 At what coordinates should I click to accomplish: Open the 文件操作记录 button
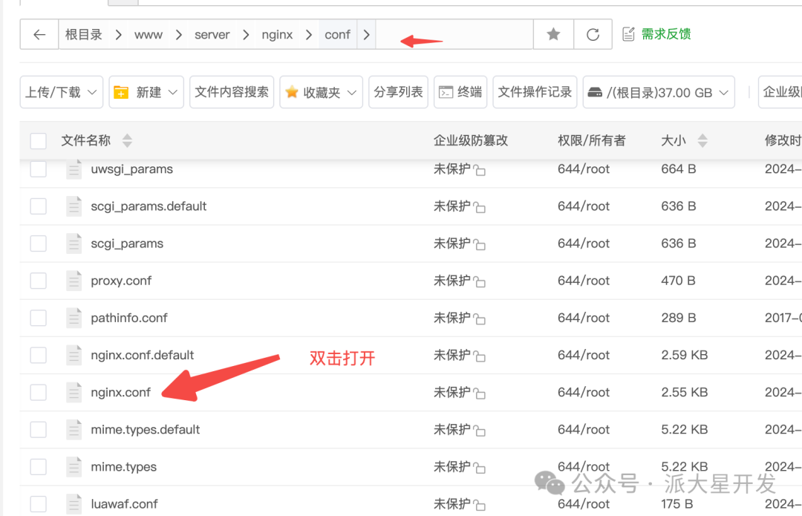[535, 92]
